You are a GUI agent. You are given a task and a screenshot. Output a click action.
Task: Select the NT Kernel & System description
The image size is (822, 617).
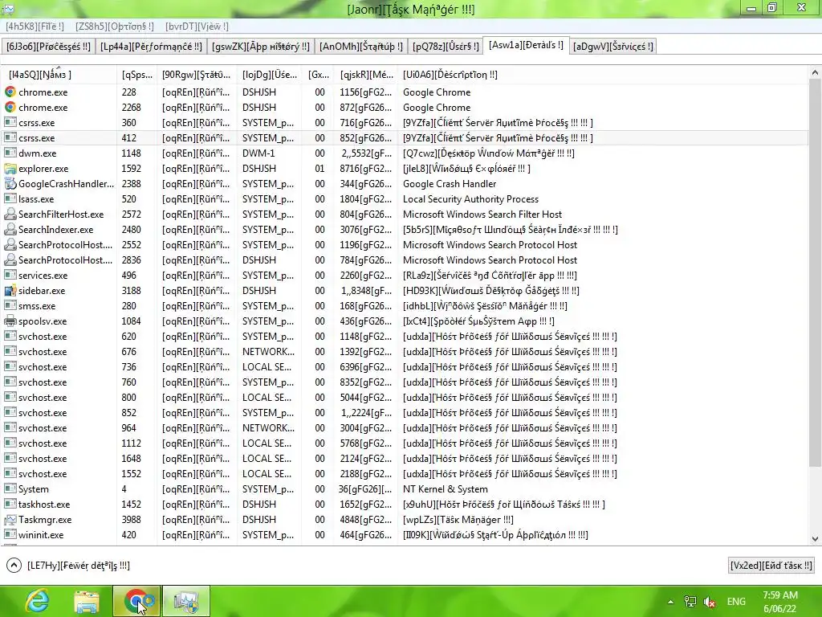(x=445, y=488)
